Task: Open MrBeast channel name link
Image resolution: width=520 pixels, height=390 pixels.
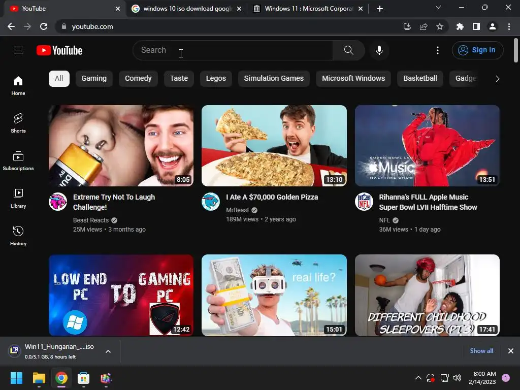Action: [x=238, y=210]
